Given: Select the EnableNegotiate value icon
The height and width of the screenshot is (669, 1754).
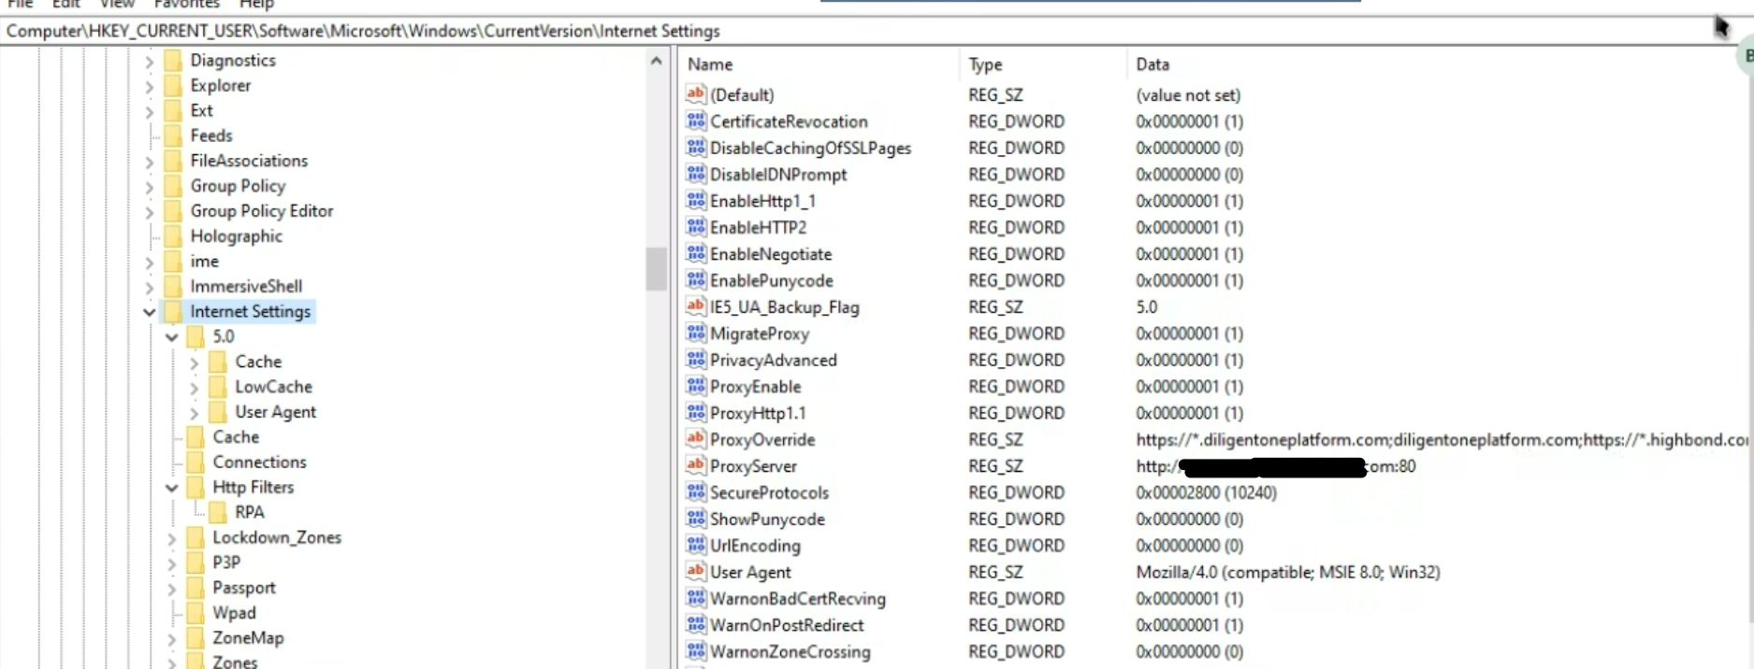Looking at the screenshot, I should point(696,253).
